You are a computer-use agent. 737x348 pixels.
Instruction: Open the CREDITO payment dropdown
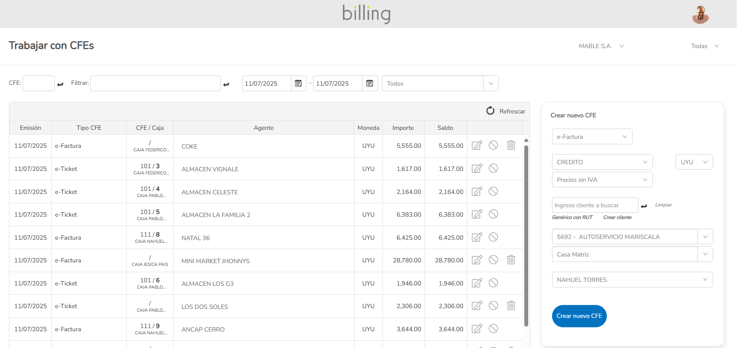(602, 162)
